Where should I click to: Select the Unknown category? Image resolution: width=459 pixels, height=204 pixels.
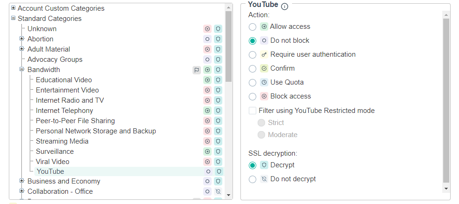42,29
